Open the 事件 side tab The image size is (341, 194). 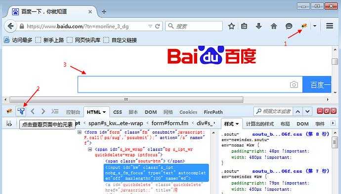pyautogui.click(x=320, y=124)
